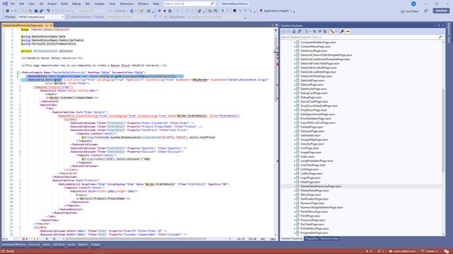
Task: Click the Visual Studio logo icon
Action: pyautogui.click(x=5, y=4)
